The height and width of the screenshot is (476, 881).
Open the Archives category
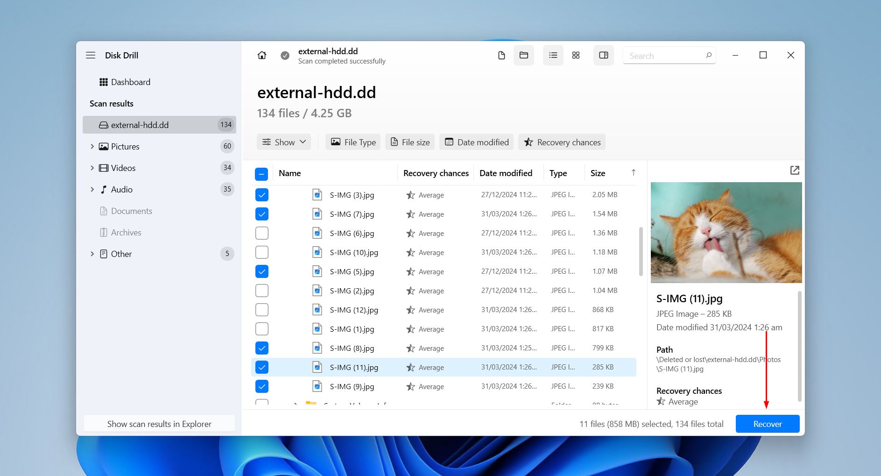(126, 232)
